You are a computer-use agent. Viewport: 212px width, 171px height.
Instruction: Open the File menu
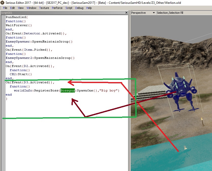pos(5,8)
